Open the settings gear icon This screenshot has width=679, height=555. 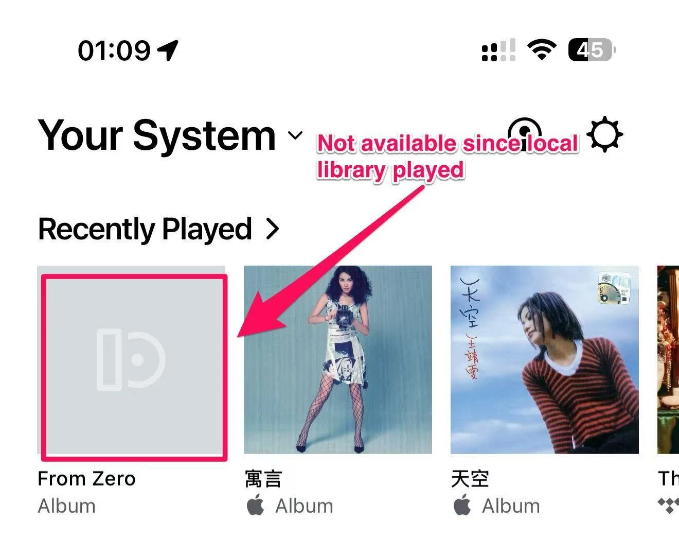(x=604, y=135)
